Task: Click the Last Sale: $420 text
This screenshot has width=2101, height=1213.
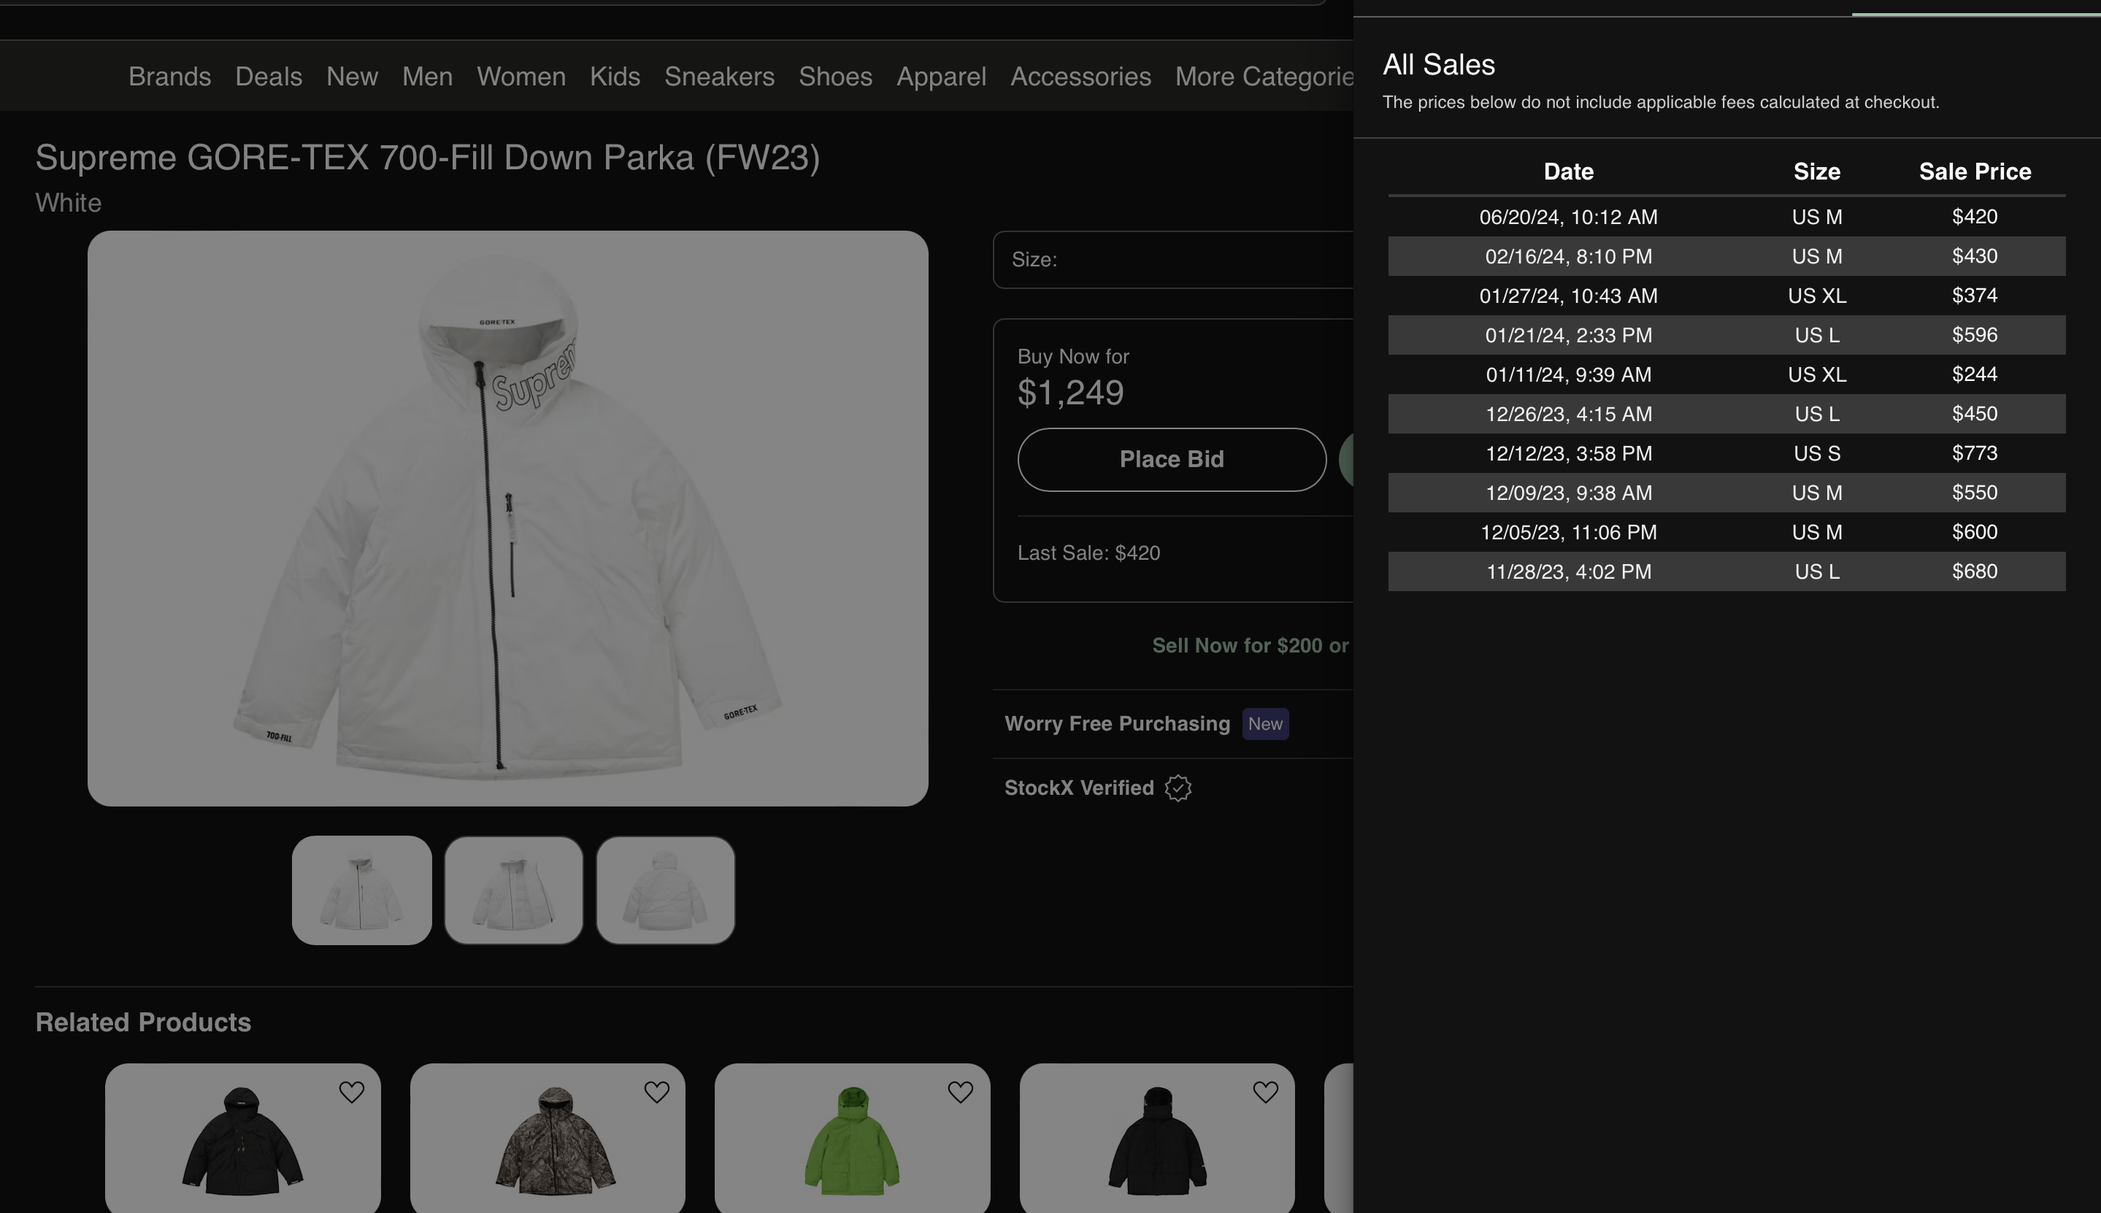Action: [x=1088, y=553]
